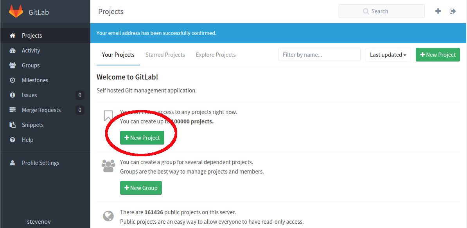Image resolution: width=467 pixels, height=228 pixels.
Task: Click the Activity dashboard icon
Action: (13, 51)
